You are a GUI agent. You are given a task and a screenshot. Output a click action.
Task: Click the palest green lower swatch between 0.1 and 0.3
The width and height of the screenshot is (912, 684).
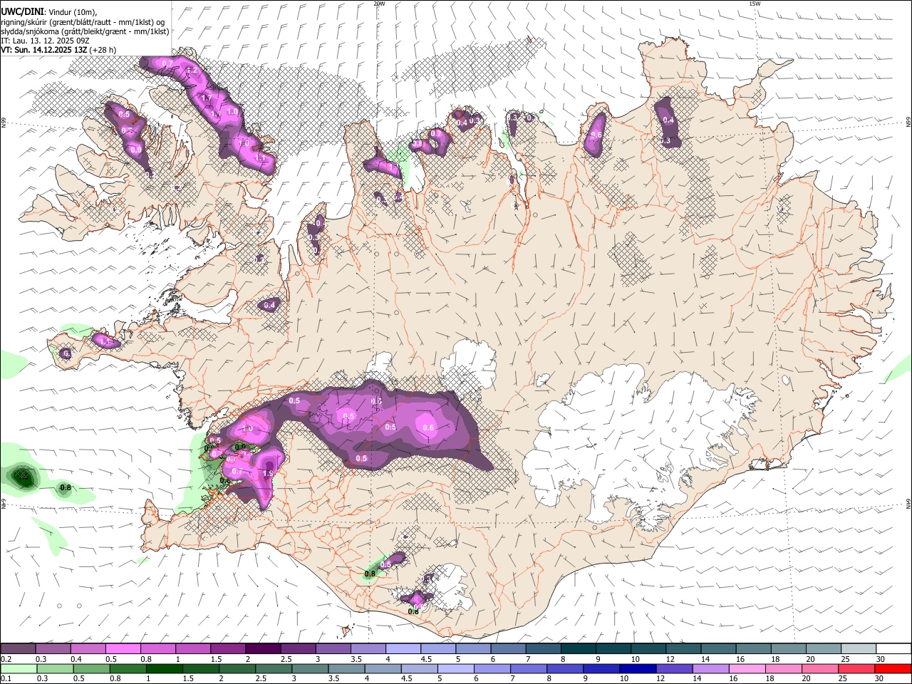coord(18,668)
